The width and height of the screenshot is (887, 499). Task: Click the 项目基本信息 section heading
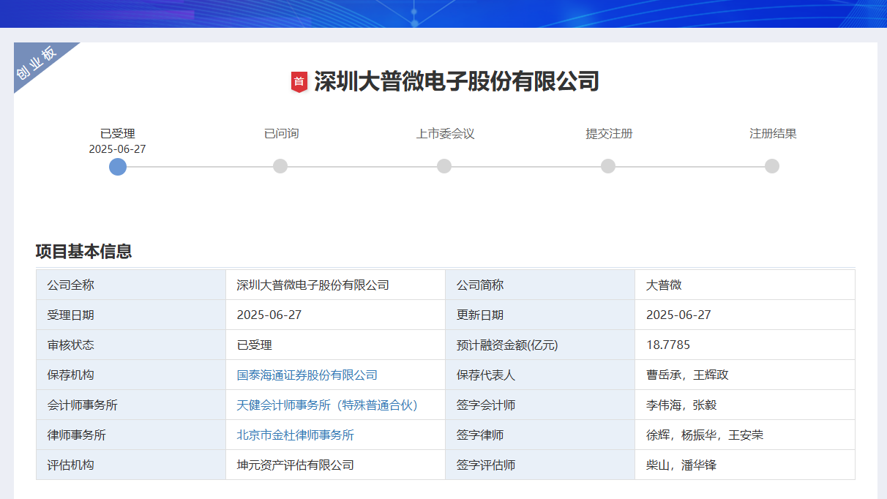pos(83,252)
